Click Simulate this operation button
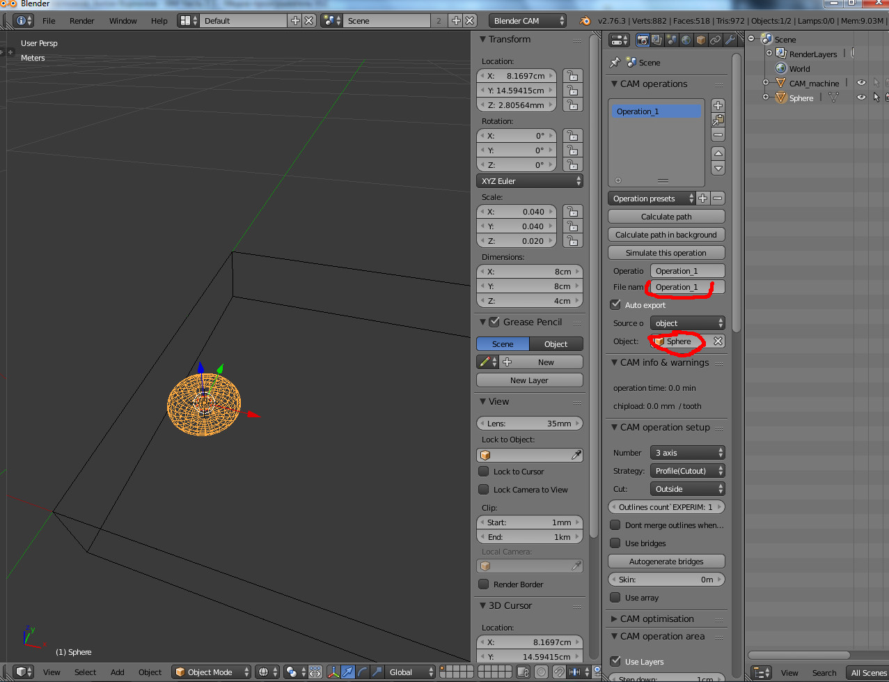 [666, 253]
